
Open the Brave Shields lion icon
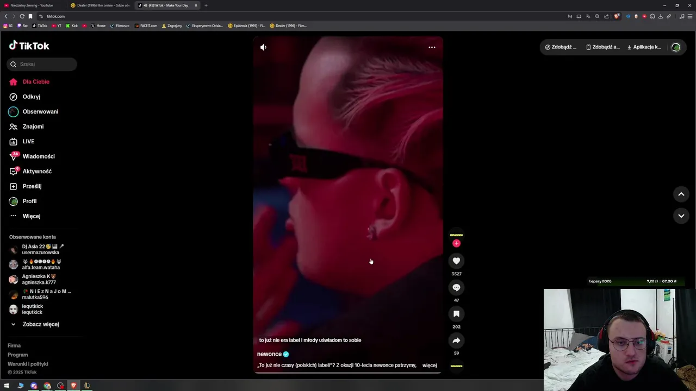tap(616, 16)
